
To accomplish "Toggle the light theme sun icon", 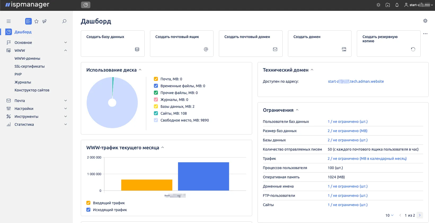I will (378, 5).
